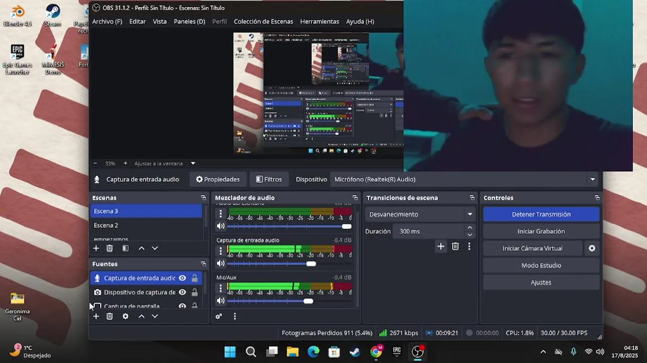Decrease transition duration with down arrow
The width and height of the screenshot is (647, 363).
[470, 234]
